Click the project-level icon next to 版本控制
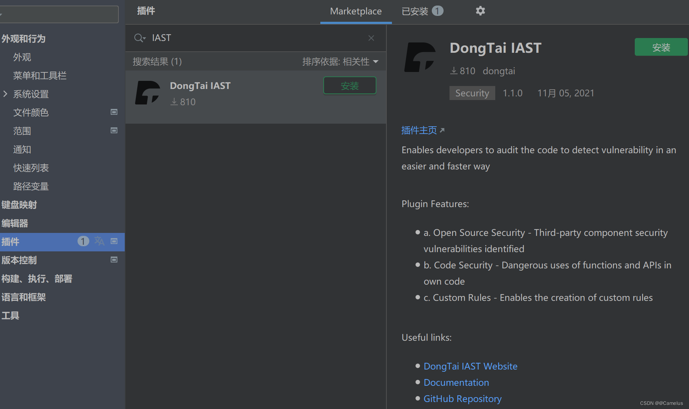 114,260
